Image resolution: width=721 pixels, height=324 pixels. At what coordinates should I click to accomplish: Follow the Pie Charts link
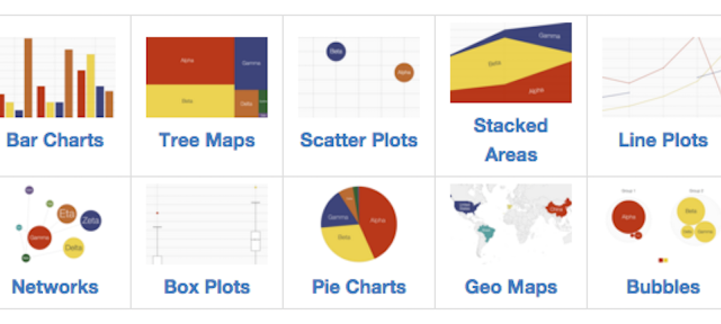359,287
